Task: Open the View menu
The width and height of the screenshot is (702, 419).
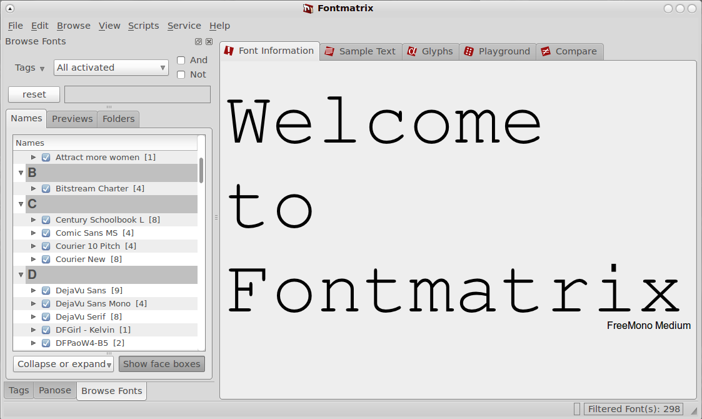Action: [109, 26]
